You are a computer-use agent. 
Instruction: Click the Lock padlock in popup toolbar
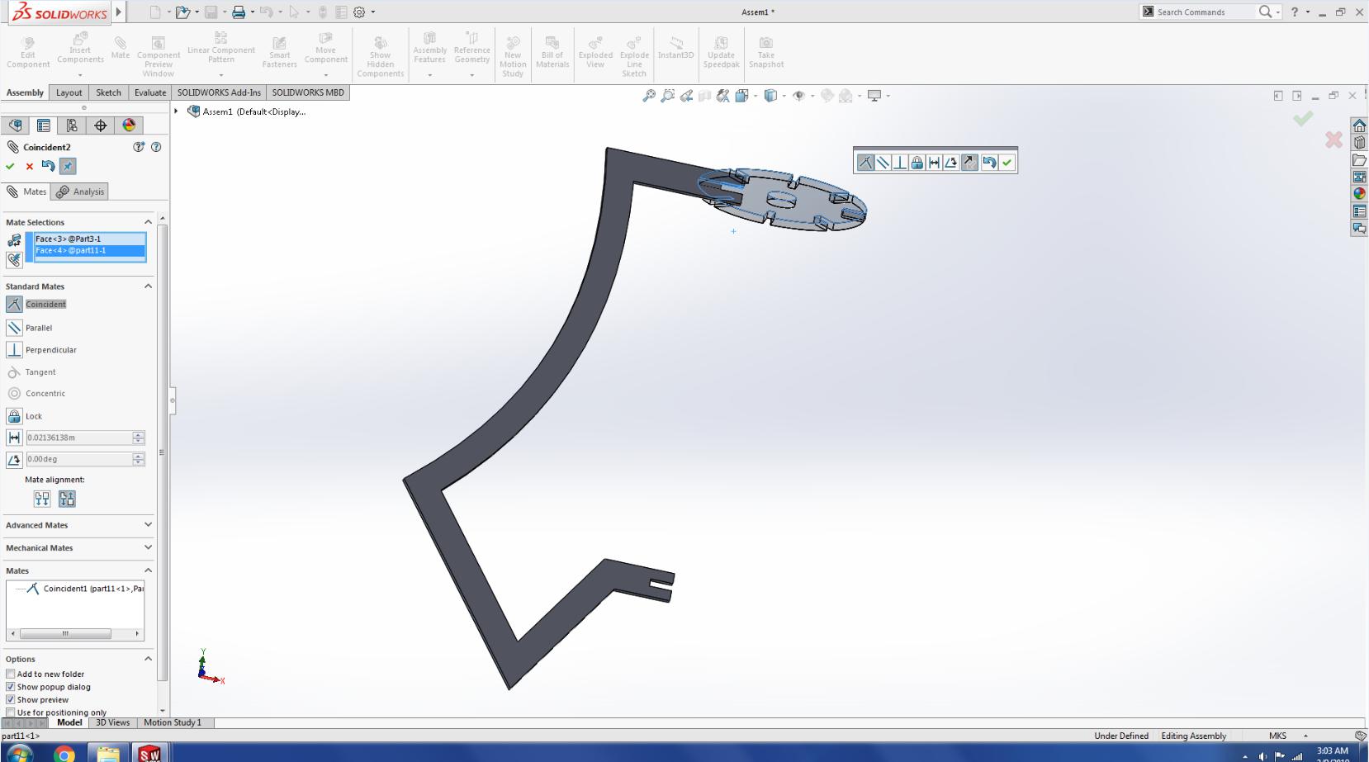coord(917,163)
